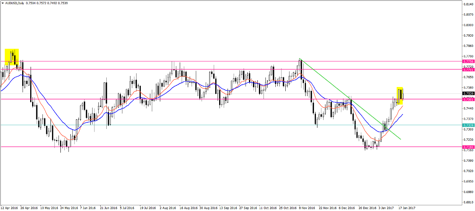Viewport: 475px width, 211px height.
Task: Click the 21 Jun 2016 date label
Action: pos(108,208)
